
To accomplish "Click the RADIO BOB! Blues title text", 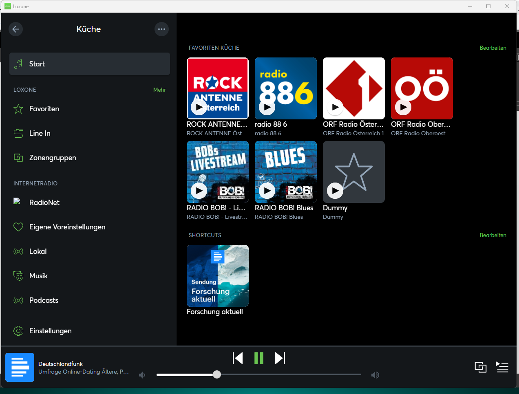I will 284,208.
